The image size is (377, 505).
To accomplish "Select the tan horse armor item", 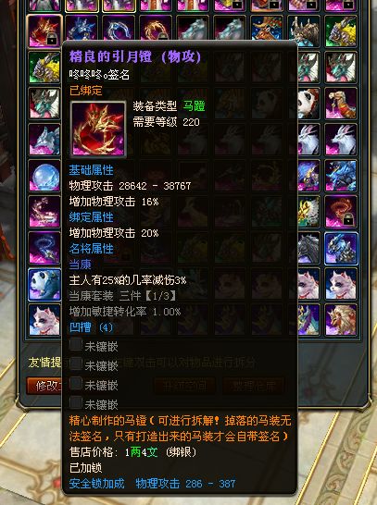I will tap(341, 104).
